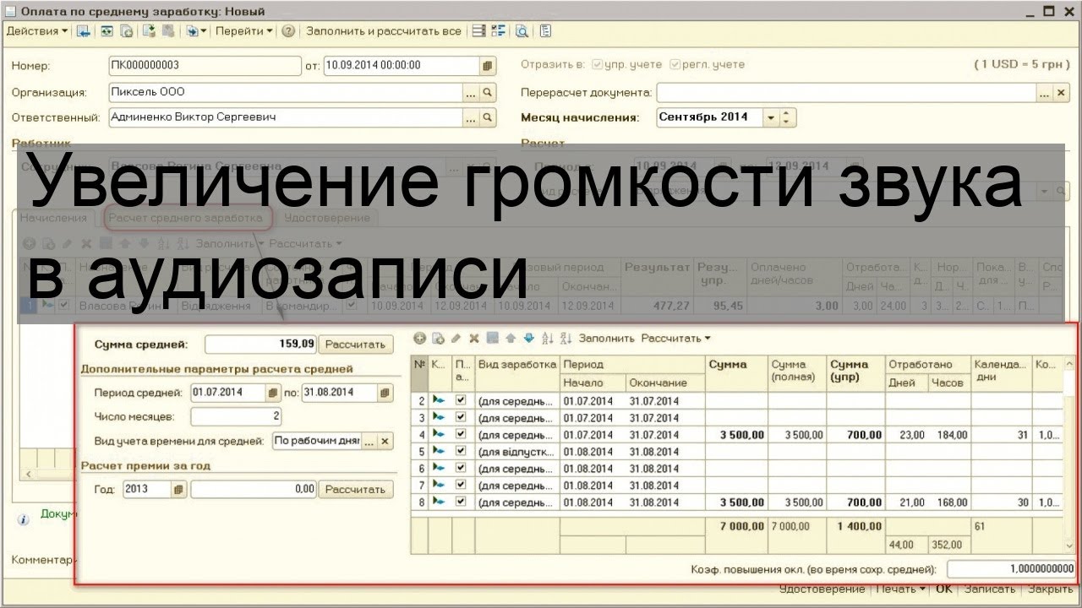1082x608 pixels.
Task: Click the Записать button
Action: [x=989, y=589]
